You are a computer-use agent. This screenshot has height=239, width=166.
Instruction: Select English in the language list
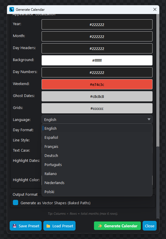click(97, 128)
